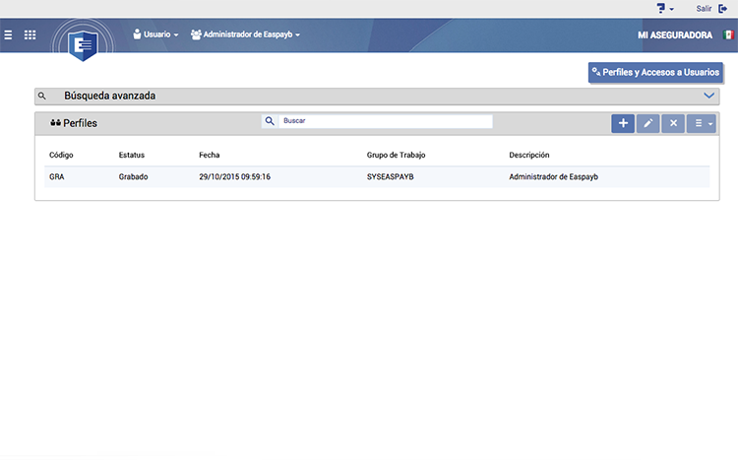Click Administrador de Easpayb description cell
The image size is (738, 460).
553,177
